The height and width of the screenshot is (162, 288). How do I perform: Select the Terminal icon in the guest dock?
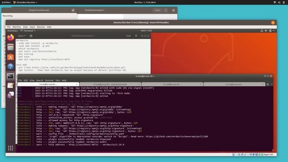[10, 76]
